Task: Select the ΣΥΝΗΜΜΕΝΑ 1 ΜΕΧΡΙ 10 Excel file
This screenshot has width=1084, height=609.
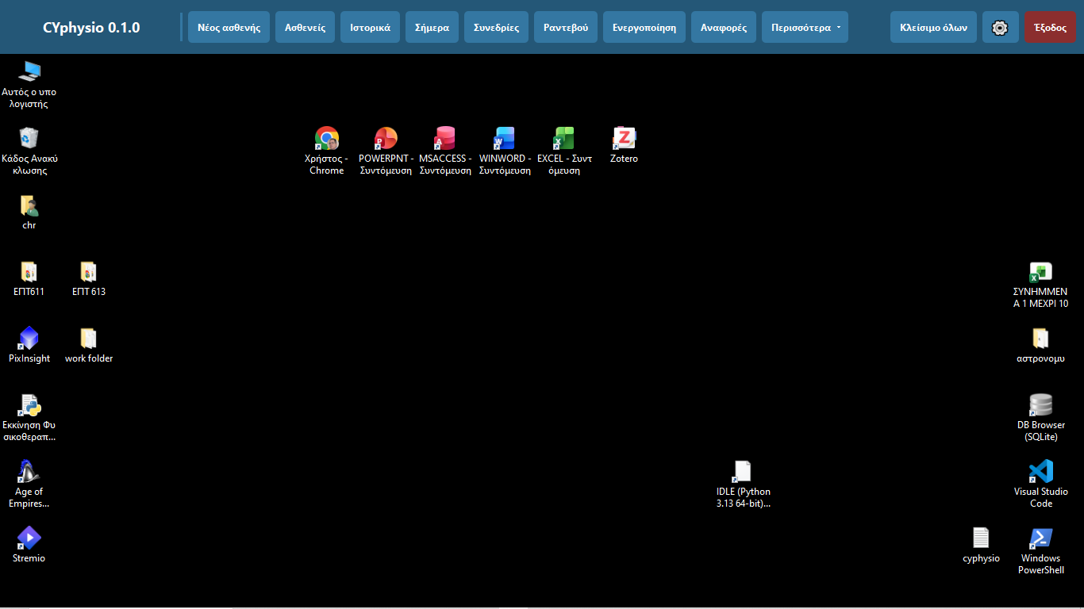Action: click(x=1041, y=272)
